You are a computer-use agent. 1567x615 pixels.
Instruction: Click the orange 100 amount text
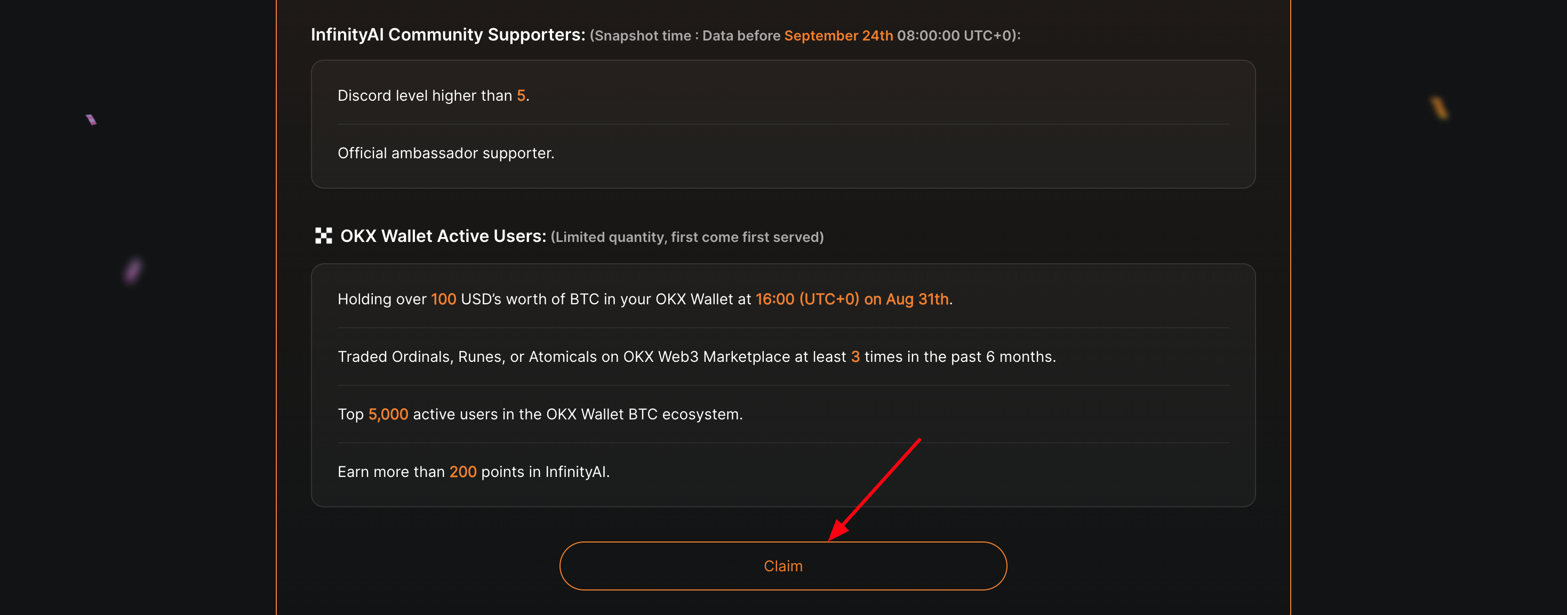point(443,299)
